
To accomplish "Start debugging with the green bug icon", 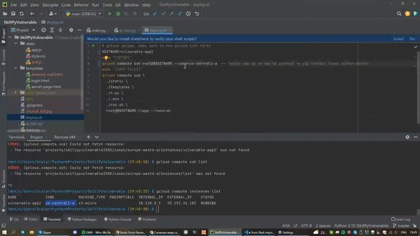I will [118, 14].
